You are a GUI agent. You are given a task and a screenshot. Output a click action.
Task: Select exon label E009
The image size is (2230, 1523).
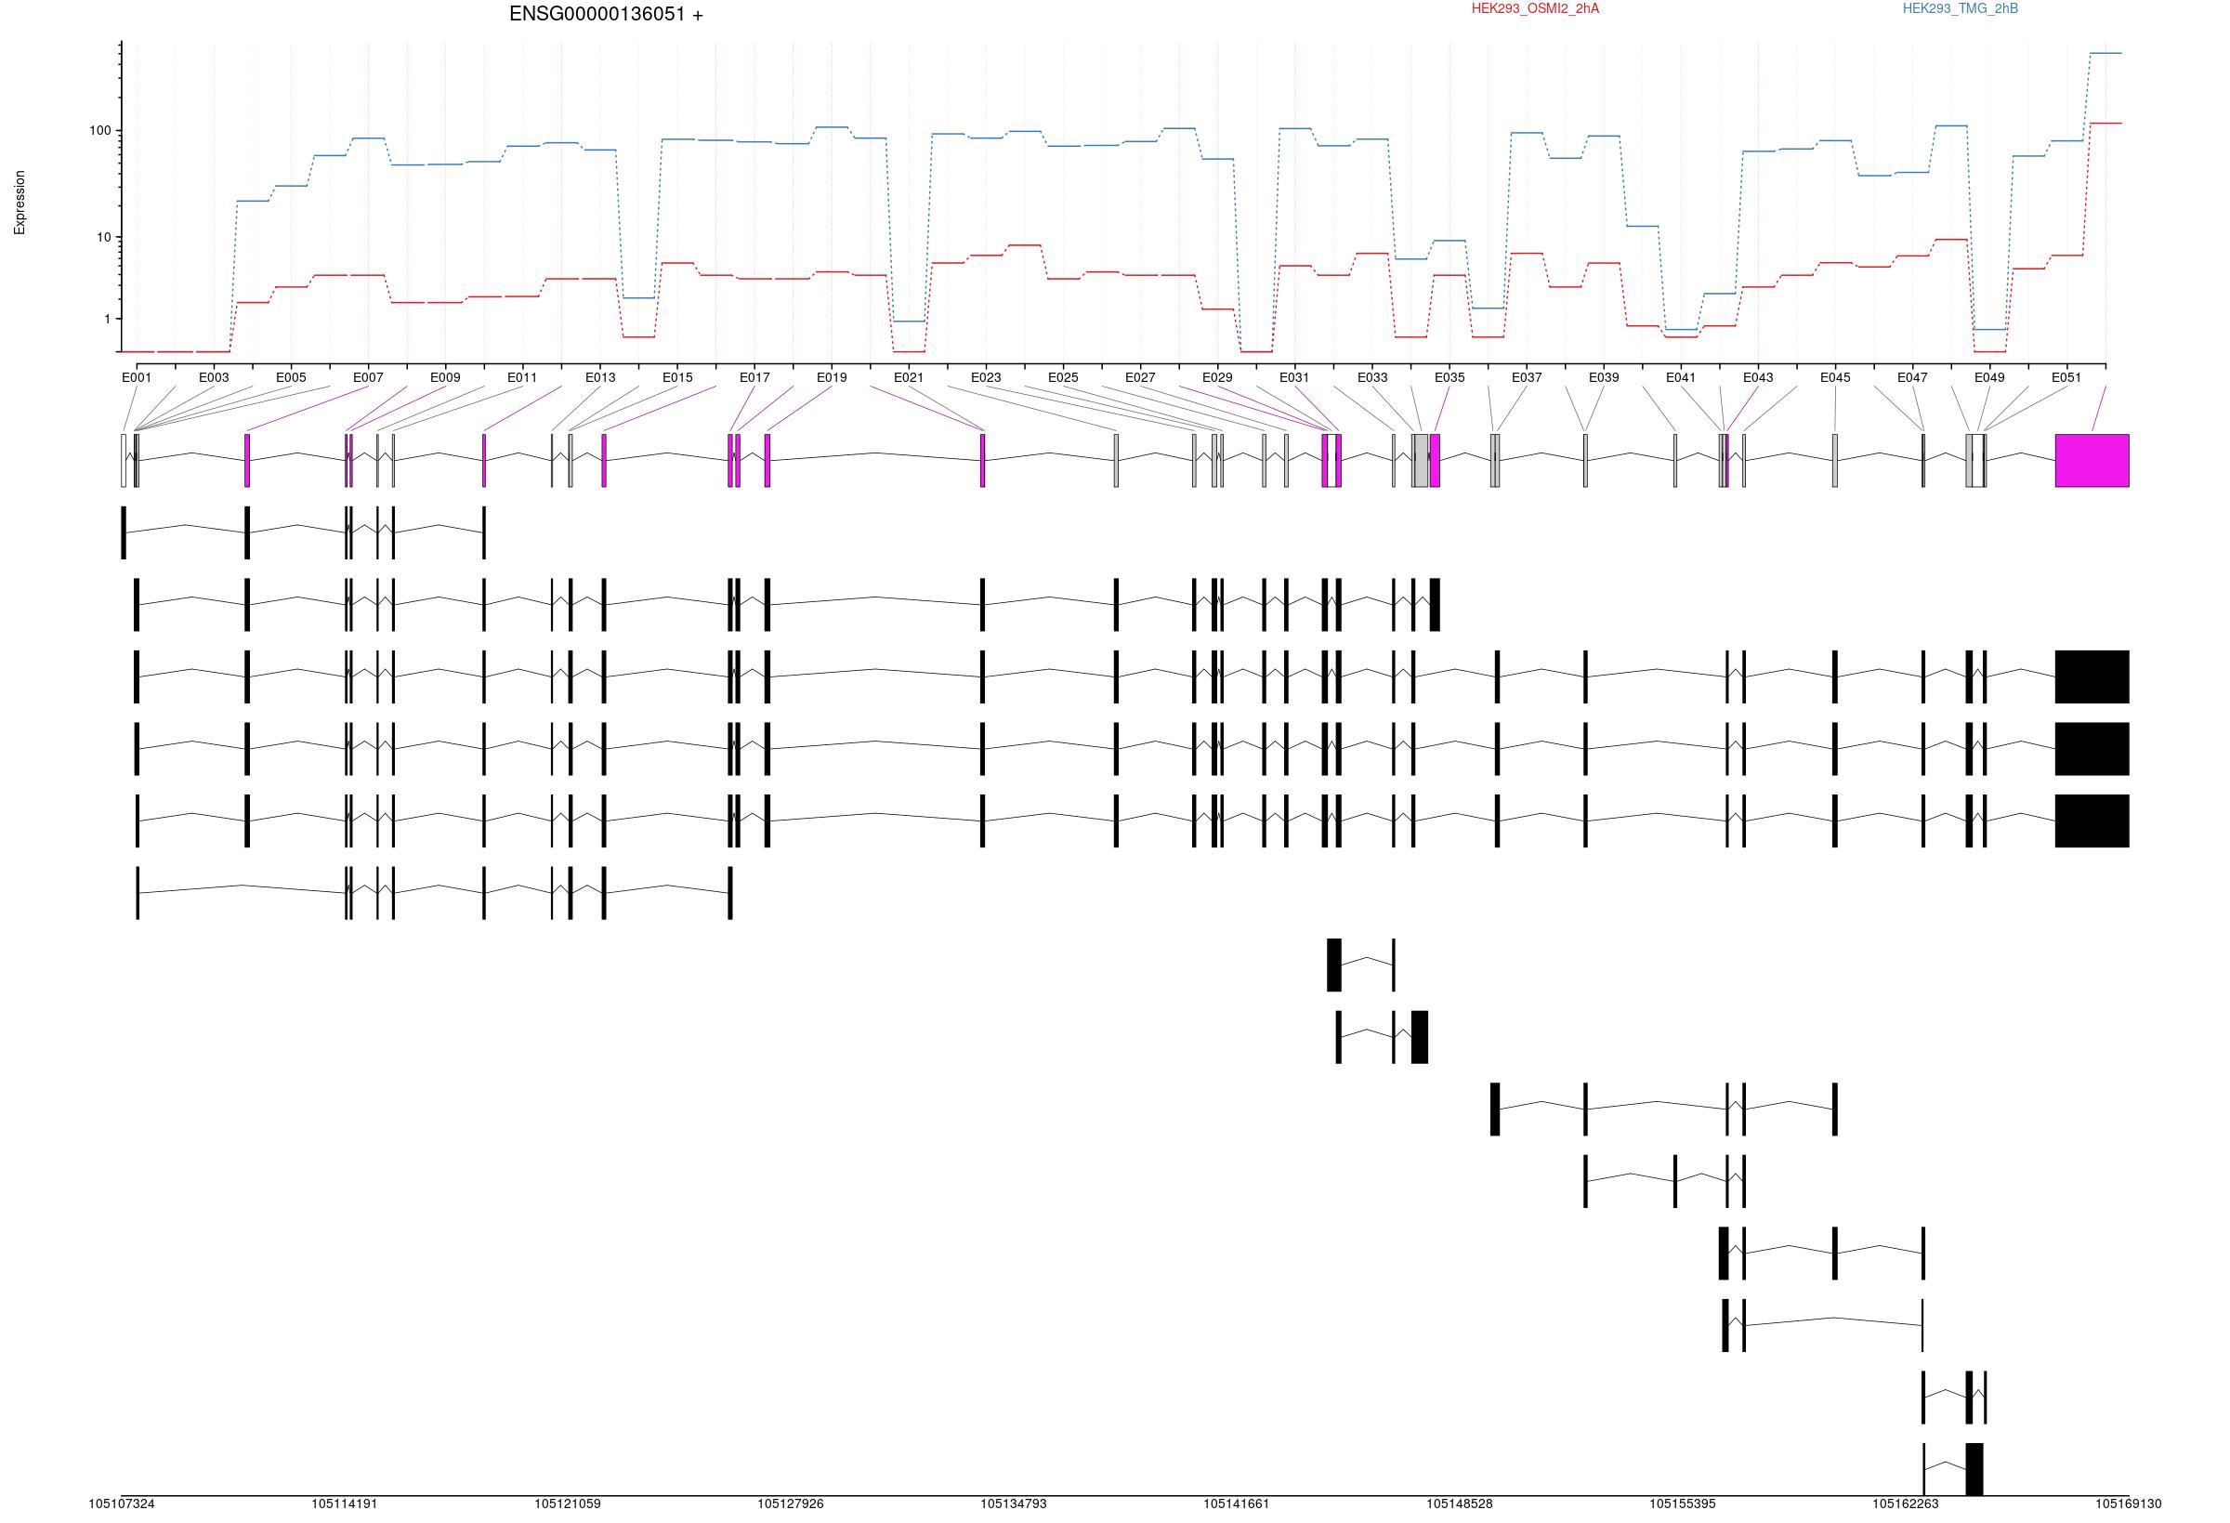[445, 377]
